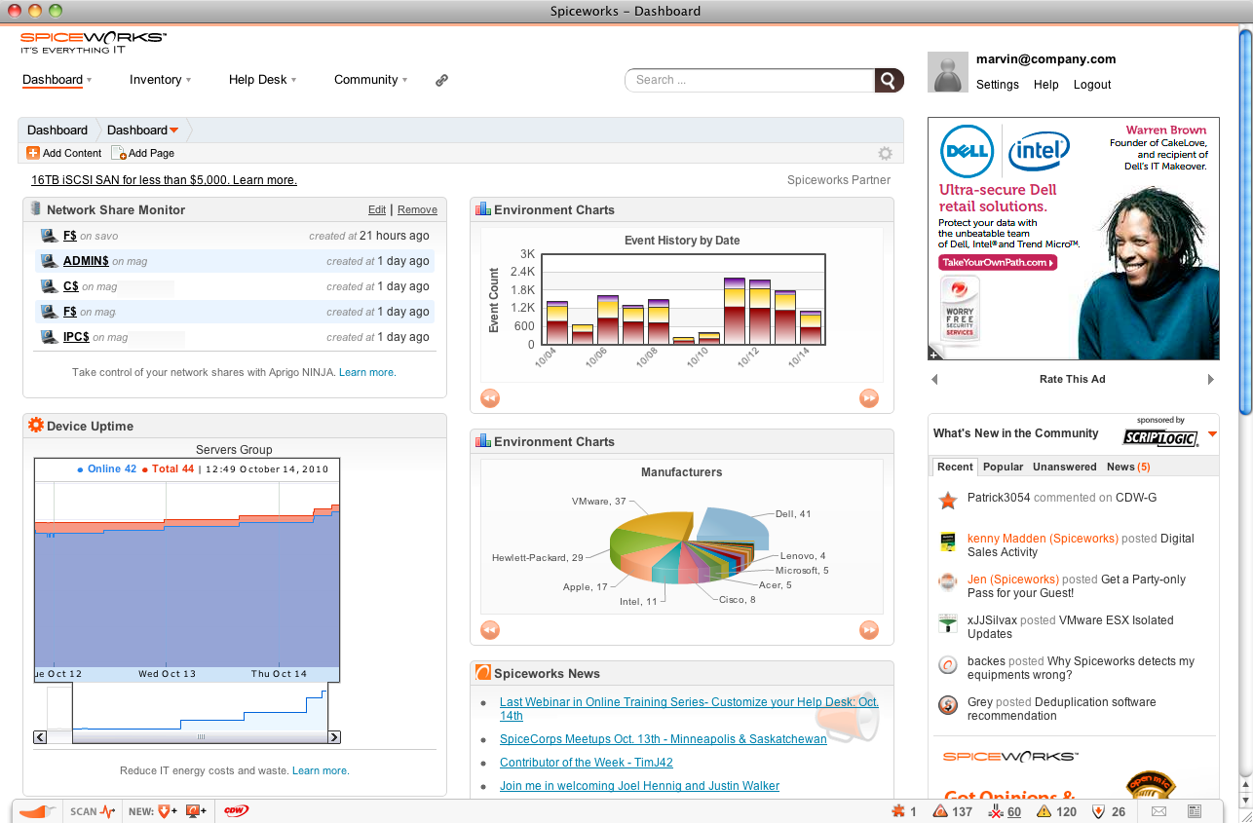Show previous ad with left arrow
1253x823 pixels.
click(934, 380)
